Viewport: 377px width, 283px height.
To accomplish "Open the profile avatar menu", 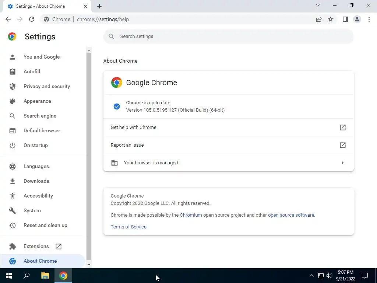I will (x=357, y=19).
